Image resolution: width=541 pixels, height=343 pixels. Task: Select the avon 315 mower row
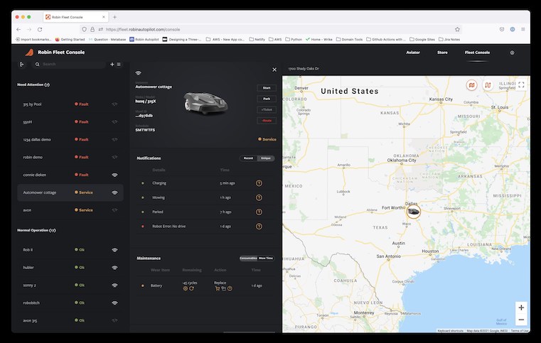click(70, 320)
